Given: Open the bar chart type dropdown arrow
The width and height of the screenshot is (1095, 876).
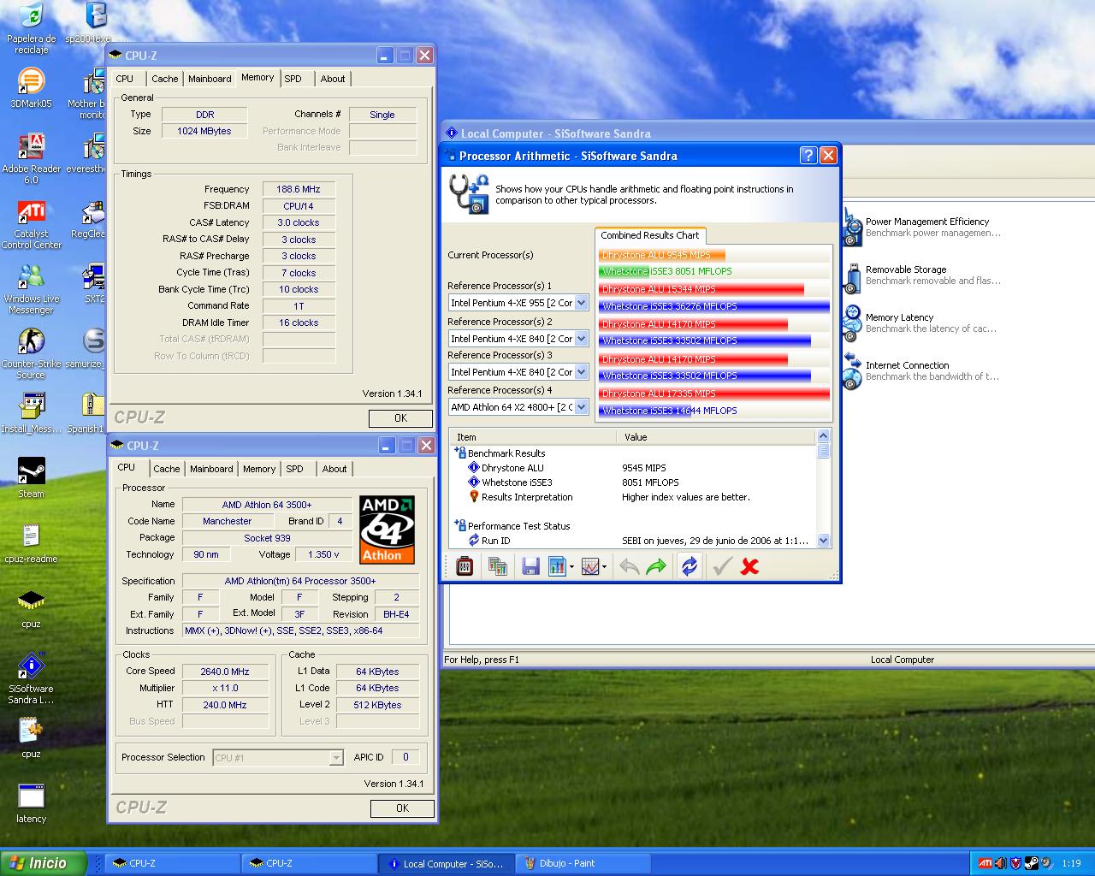Looking at the screenshot, I should click(x=571, y=566).
